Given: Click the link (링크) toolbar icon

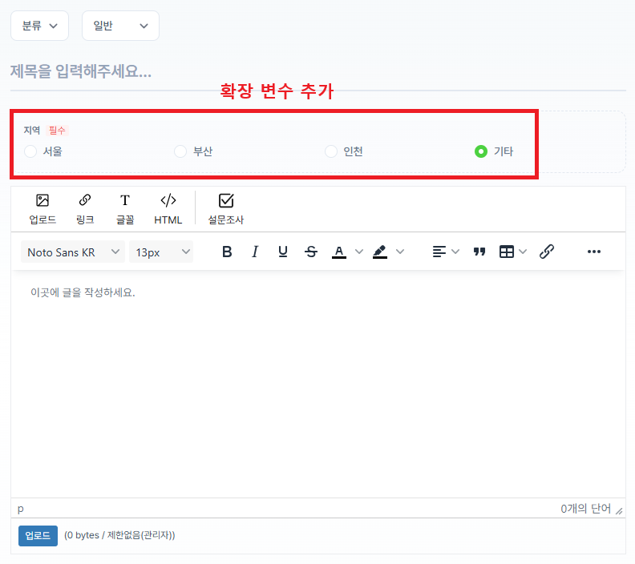Looking at the screenshot, I should (85, 201).
